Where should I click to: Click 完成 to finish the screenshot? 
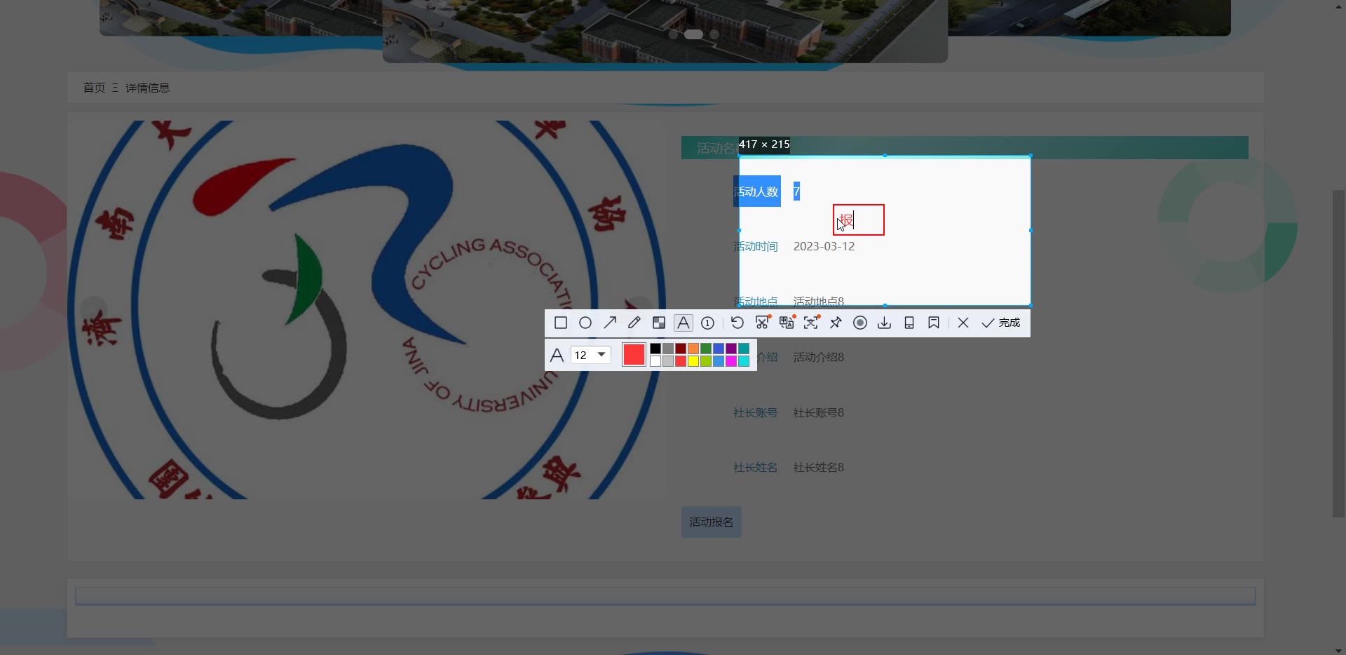point(1001,323)
